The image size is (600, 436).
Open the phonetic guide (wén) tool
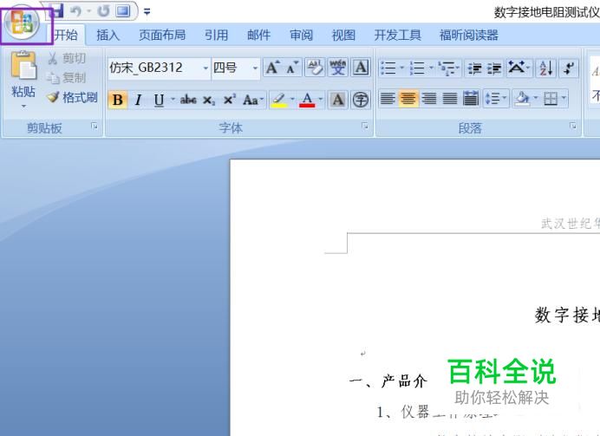[x=337, y=68]
